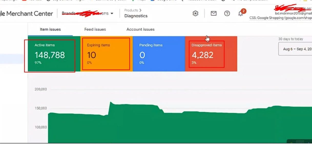Expand the Brands account dropdown arrow
The image size is (312, 145).
112,13
